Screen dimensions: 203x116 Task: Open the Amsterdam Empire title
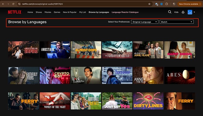tap(24, 50)
